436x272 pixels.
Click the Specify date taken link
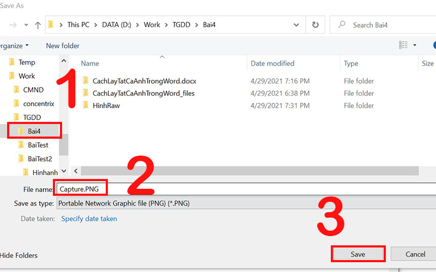89,219
